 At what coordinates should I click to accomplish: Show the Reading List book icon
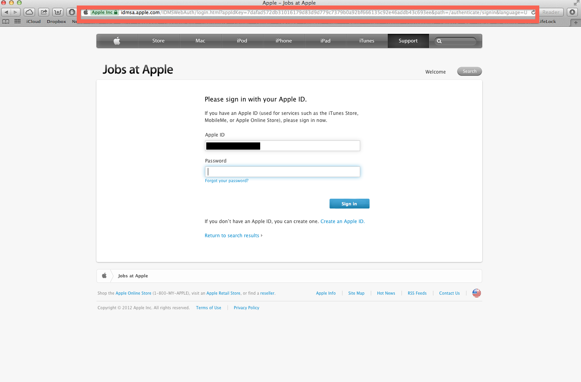(x=6, y=22)
